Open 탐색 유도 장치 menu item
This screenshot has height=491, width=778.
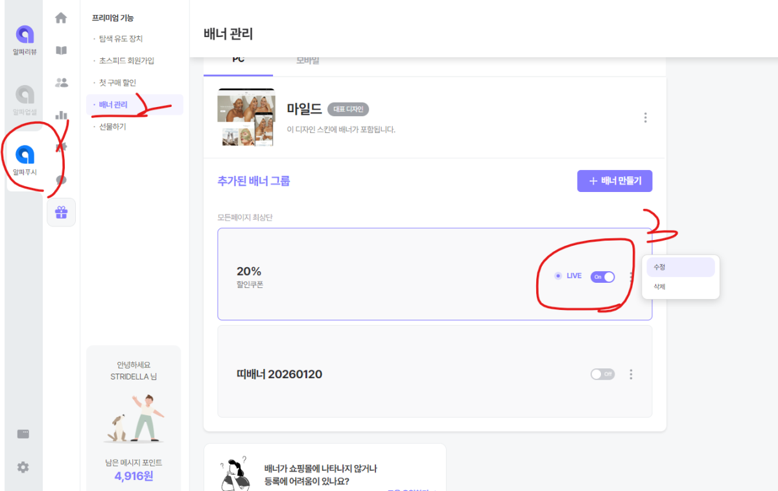point(121,39)
